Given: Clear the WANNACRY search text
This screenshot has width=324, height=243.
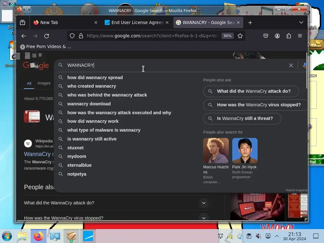Looking at the screenshot, I should pos(291,65).
